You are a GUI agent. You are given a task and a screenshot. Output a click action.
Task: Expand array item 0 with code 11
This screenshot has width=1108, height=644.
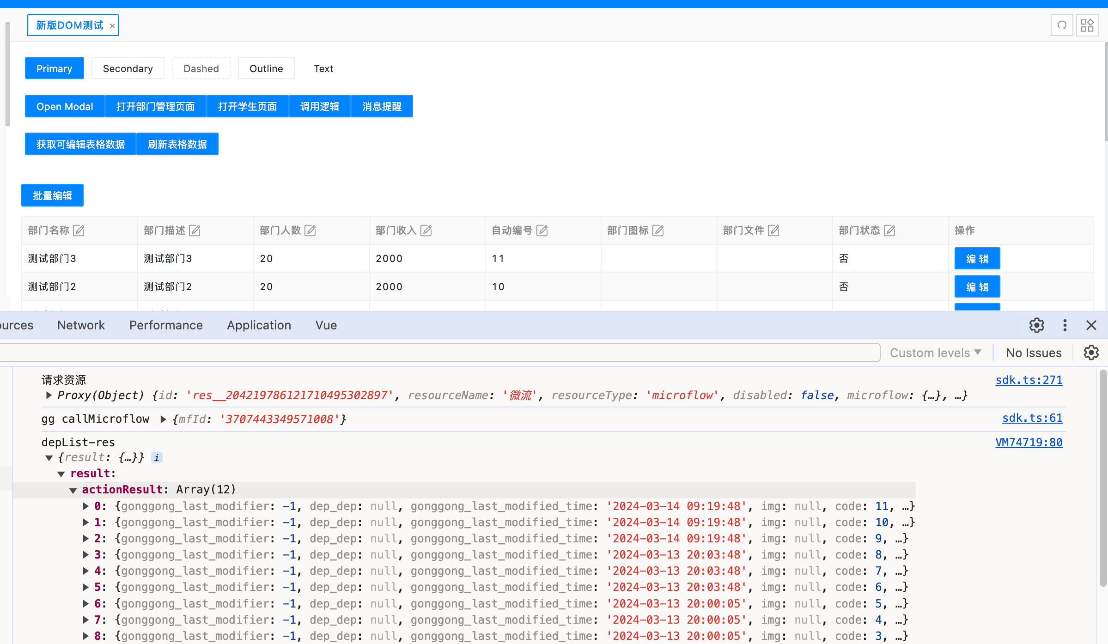[x=85, y=506]
